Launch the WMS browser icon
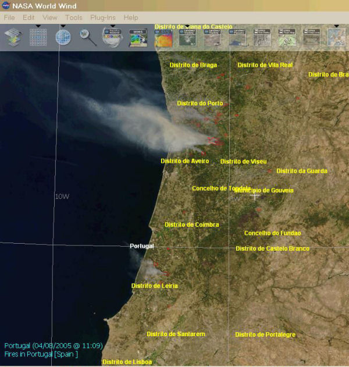Screen dimensions: 349x367 coord(138,38)
